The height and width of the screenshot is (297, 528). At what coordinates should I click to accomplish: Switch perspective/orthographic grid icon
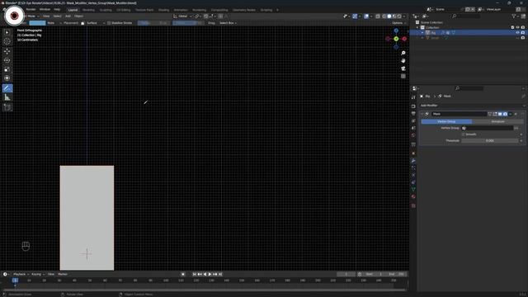click(403, 76)
